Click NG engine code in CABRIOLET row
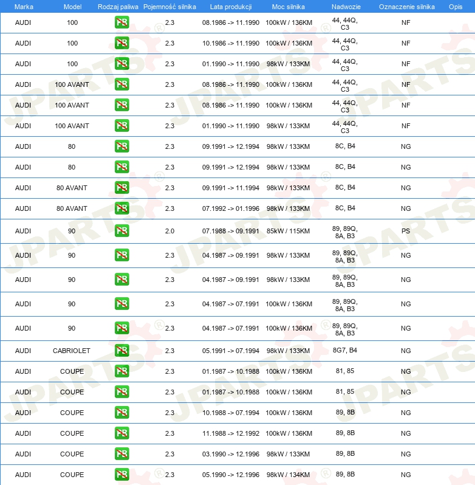This screenshot has width=475, height=485. [x=406, y=351]
